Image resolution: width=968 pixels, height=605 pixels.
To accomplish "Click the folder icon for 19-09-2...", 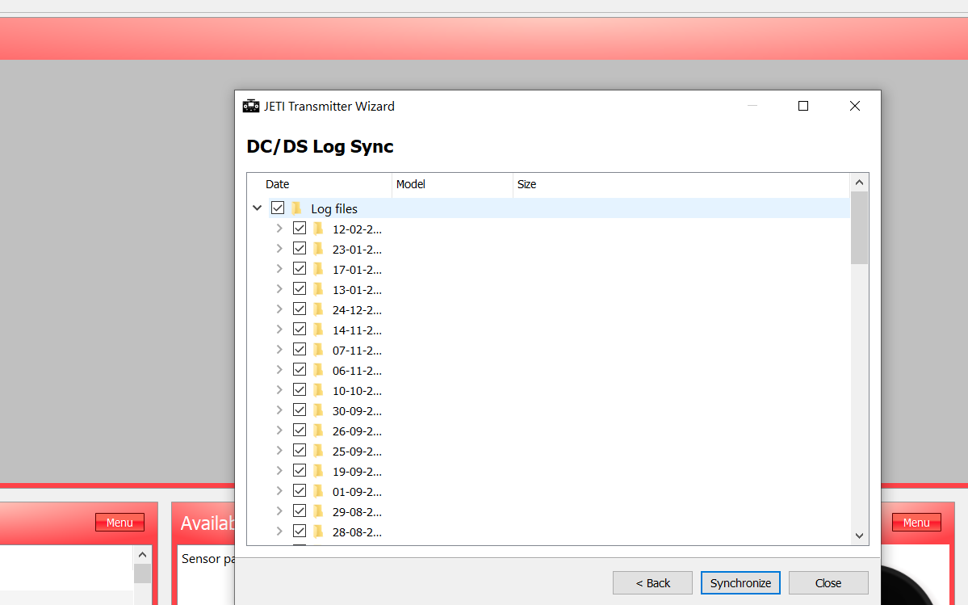I will pyautogui.click(x=319, y=470).
